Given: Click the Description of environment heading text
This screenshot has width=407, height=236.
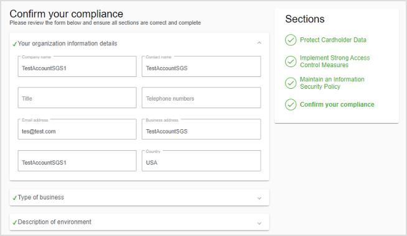Looking at the screenshot, I should 55,222.
